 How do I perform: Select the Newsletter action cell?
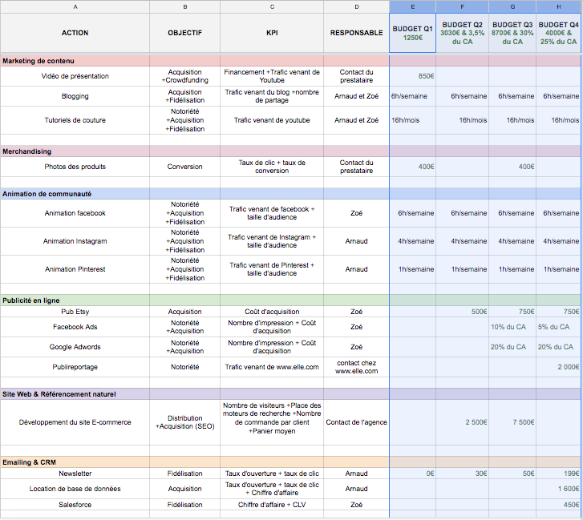(75, 474)
